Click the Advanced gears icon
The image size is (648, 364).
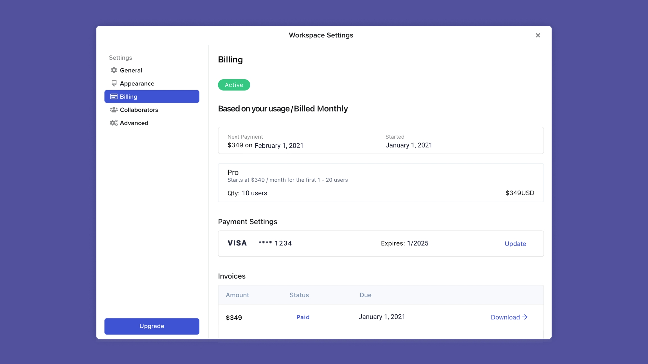pos(114,123)
